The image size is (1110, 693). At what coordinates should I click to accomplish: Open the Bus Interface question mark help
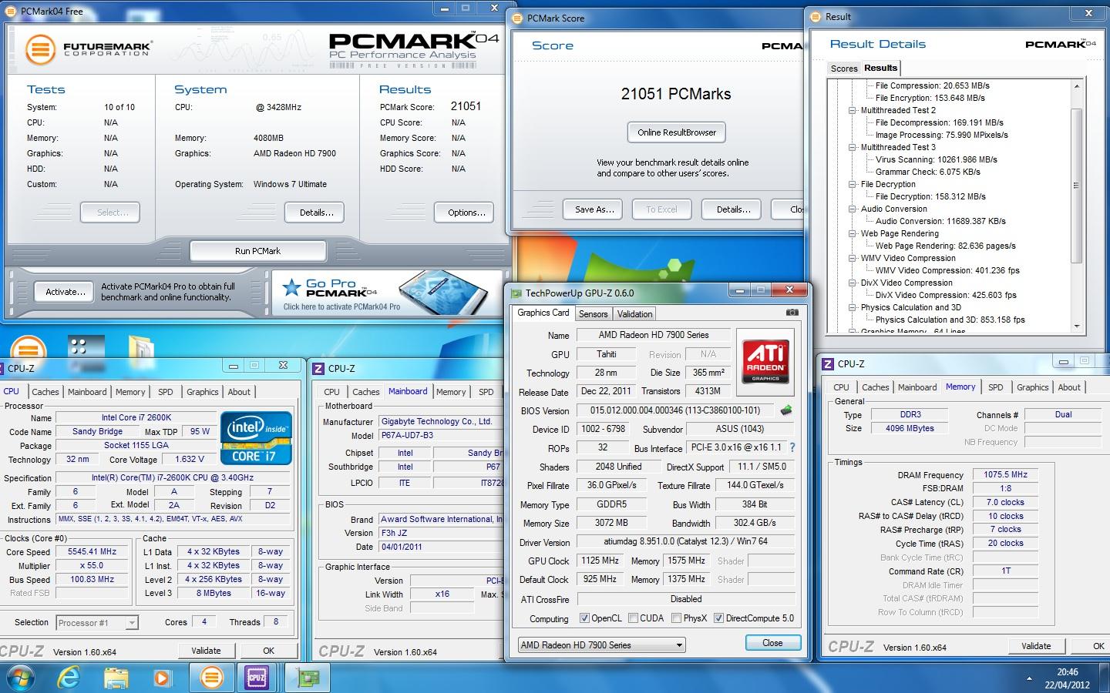792,447
